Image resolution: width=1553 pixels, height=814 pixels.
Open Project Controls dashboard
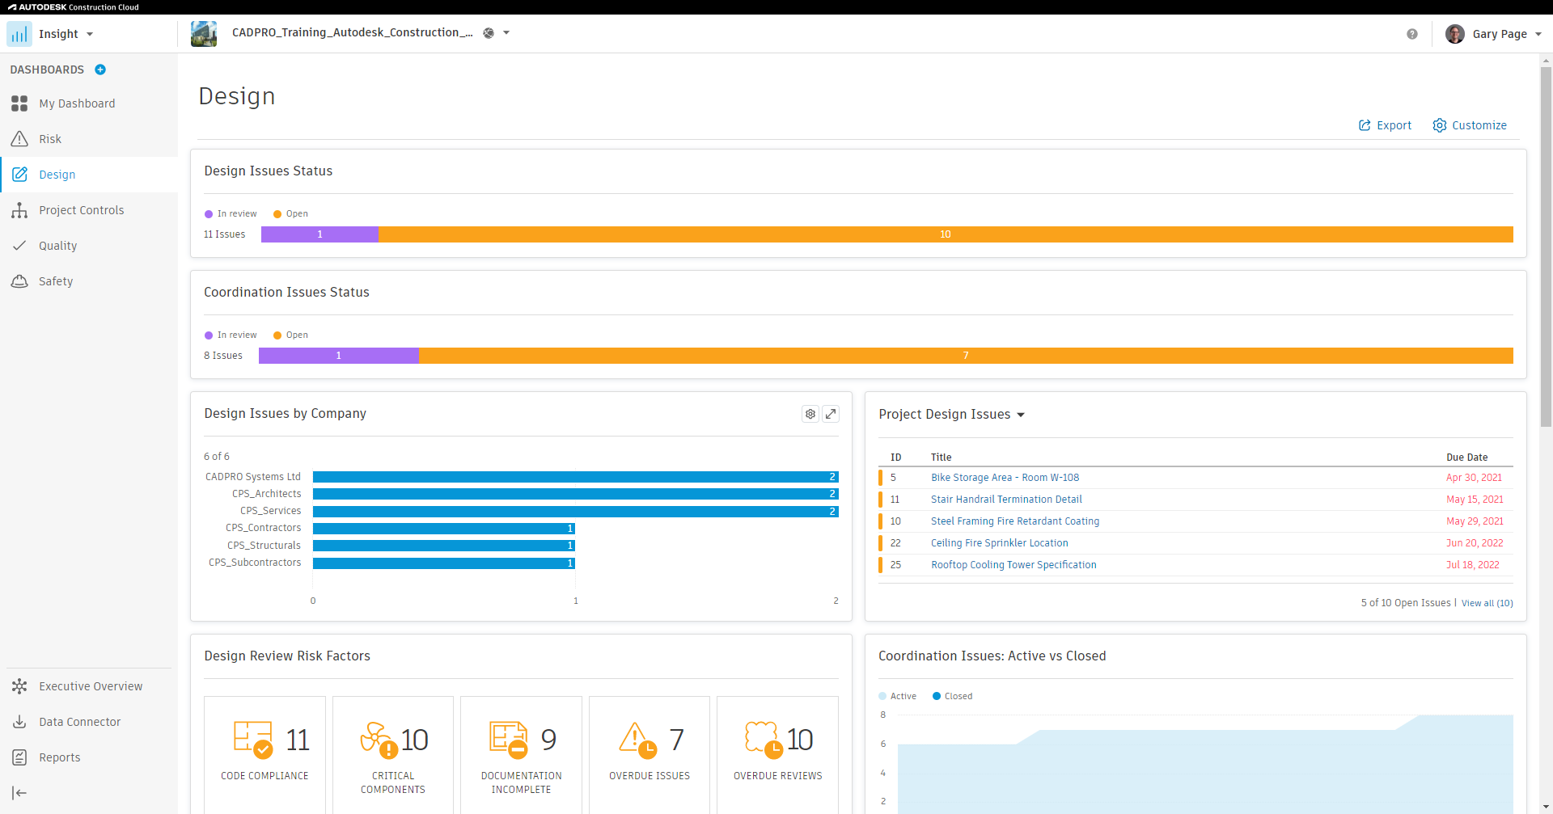(x=89, y=210)
